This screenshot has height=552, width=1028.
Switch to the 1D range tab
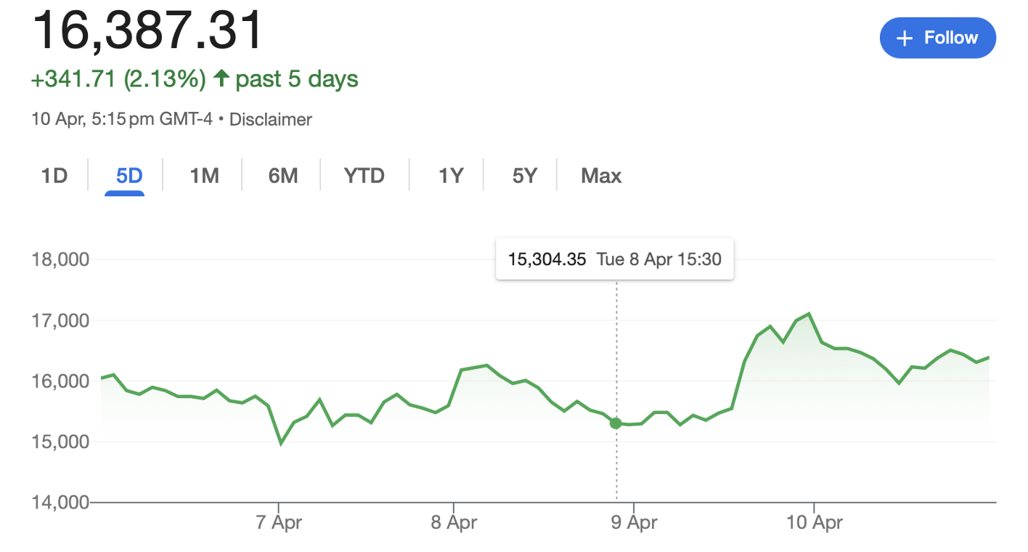(54, 176)
